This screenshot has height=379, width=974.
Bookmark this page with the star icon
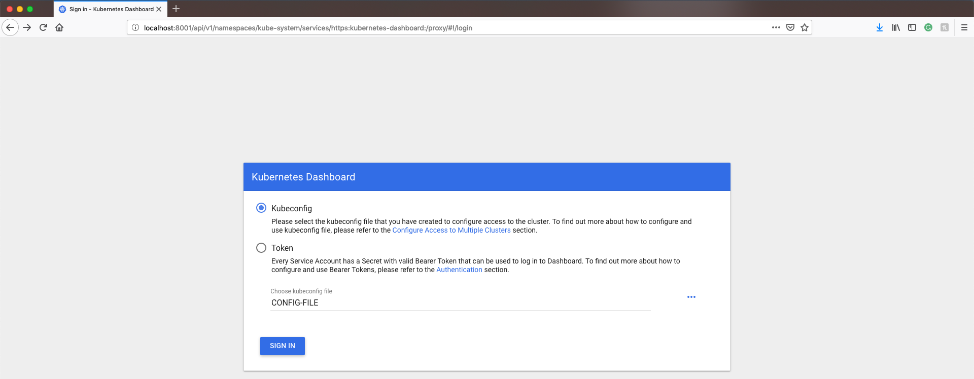point(805,27)
